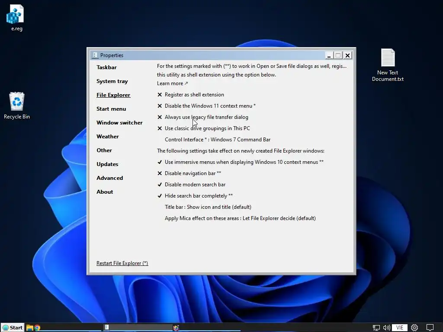Screen dimensions: 443x332
Task: Open the notification center icon
Action: coord(430,328)
